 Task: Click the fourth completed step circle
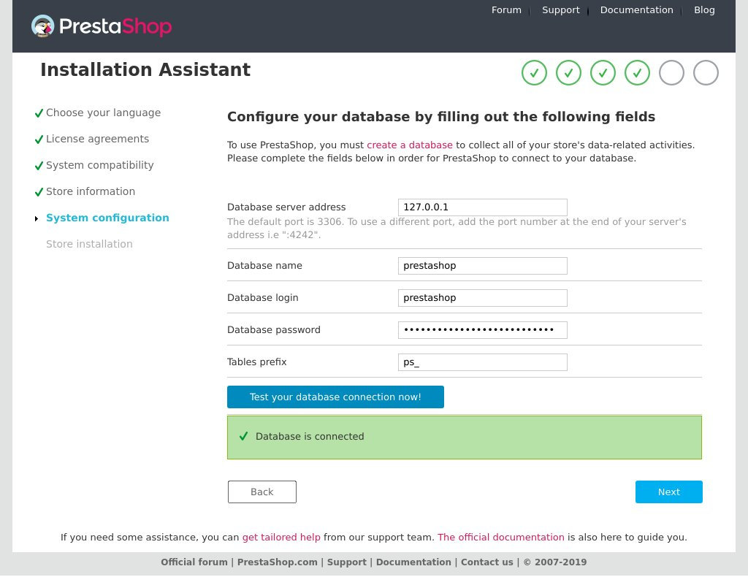coord(637,72)
